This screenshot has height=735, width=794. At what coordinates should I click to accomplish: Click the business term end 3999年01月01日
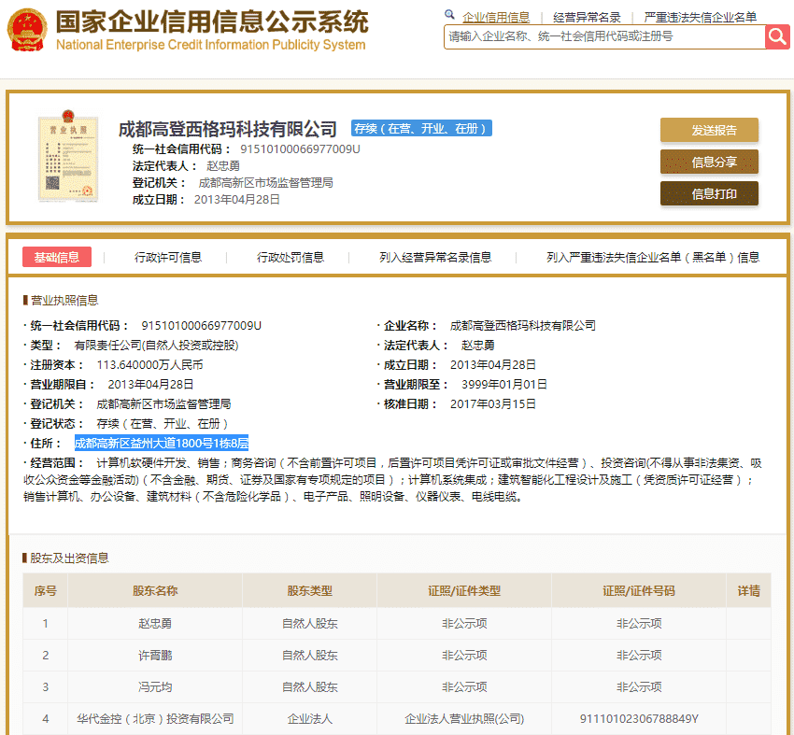503,384
